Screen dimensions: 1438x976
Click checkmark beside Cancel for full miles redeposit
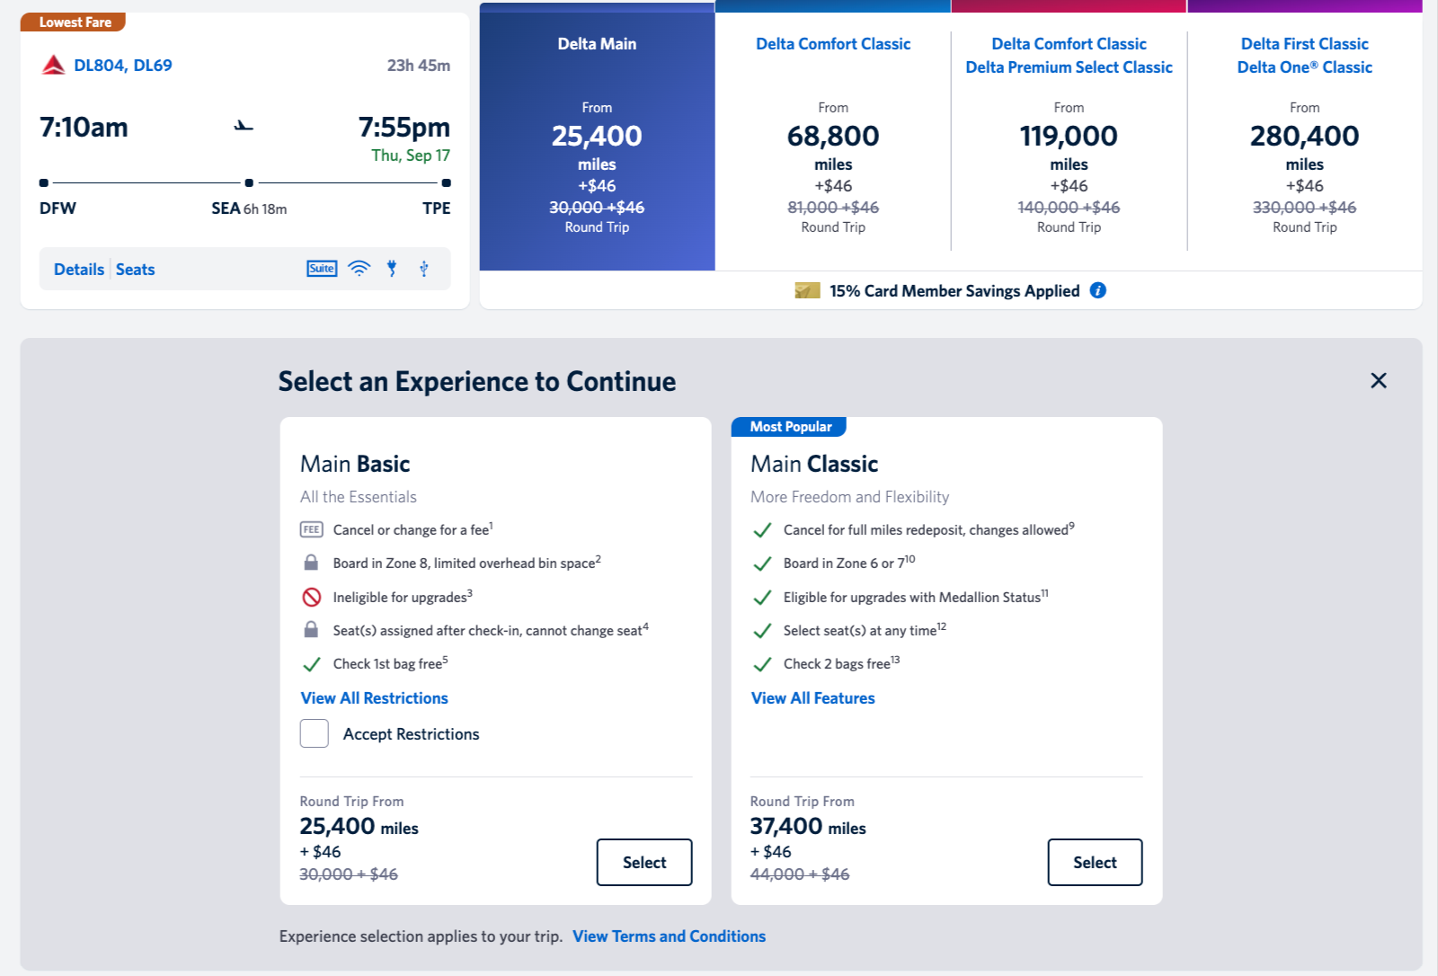coord(762,530)
